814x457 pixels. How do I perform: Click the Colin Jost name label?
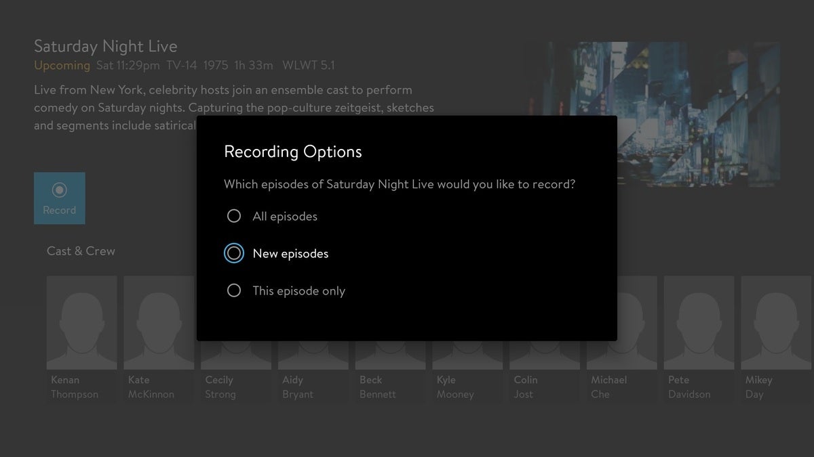526,387
